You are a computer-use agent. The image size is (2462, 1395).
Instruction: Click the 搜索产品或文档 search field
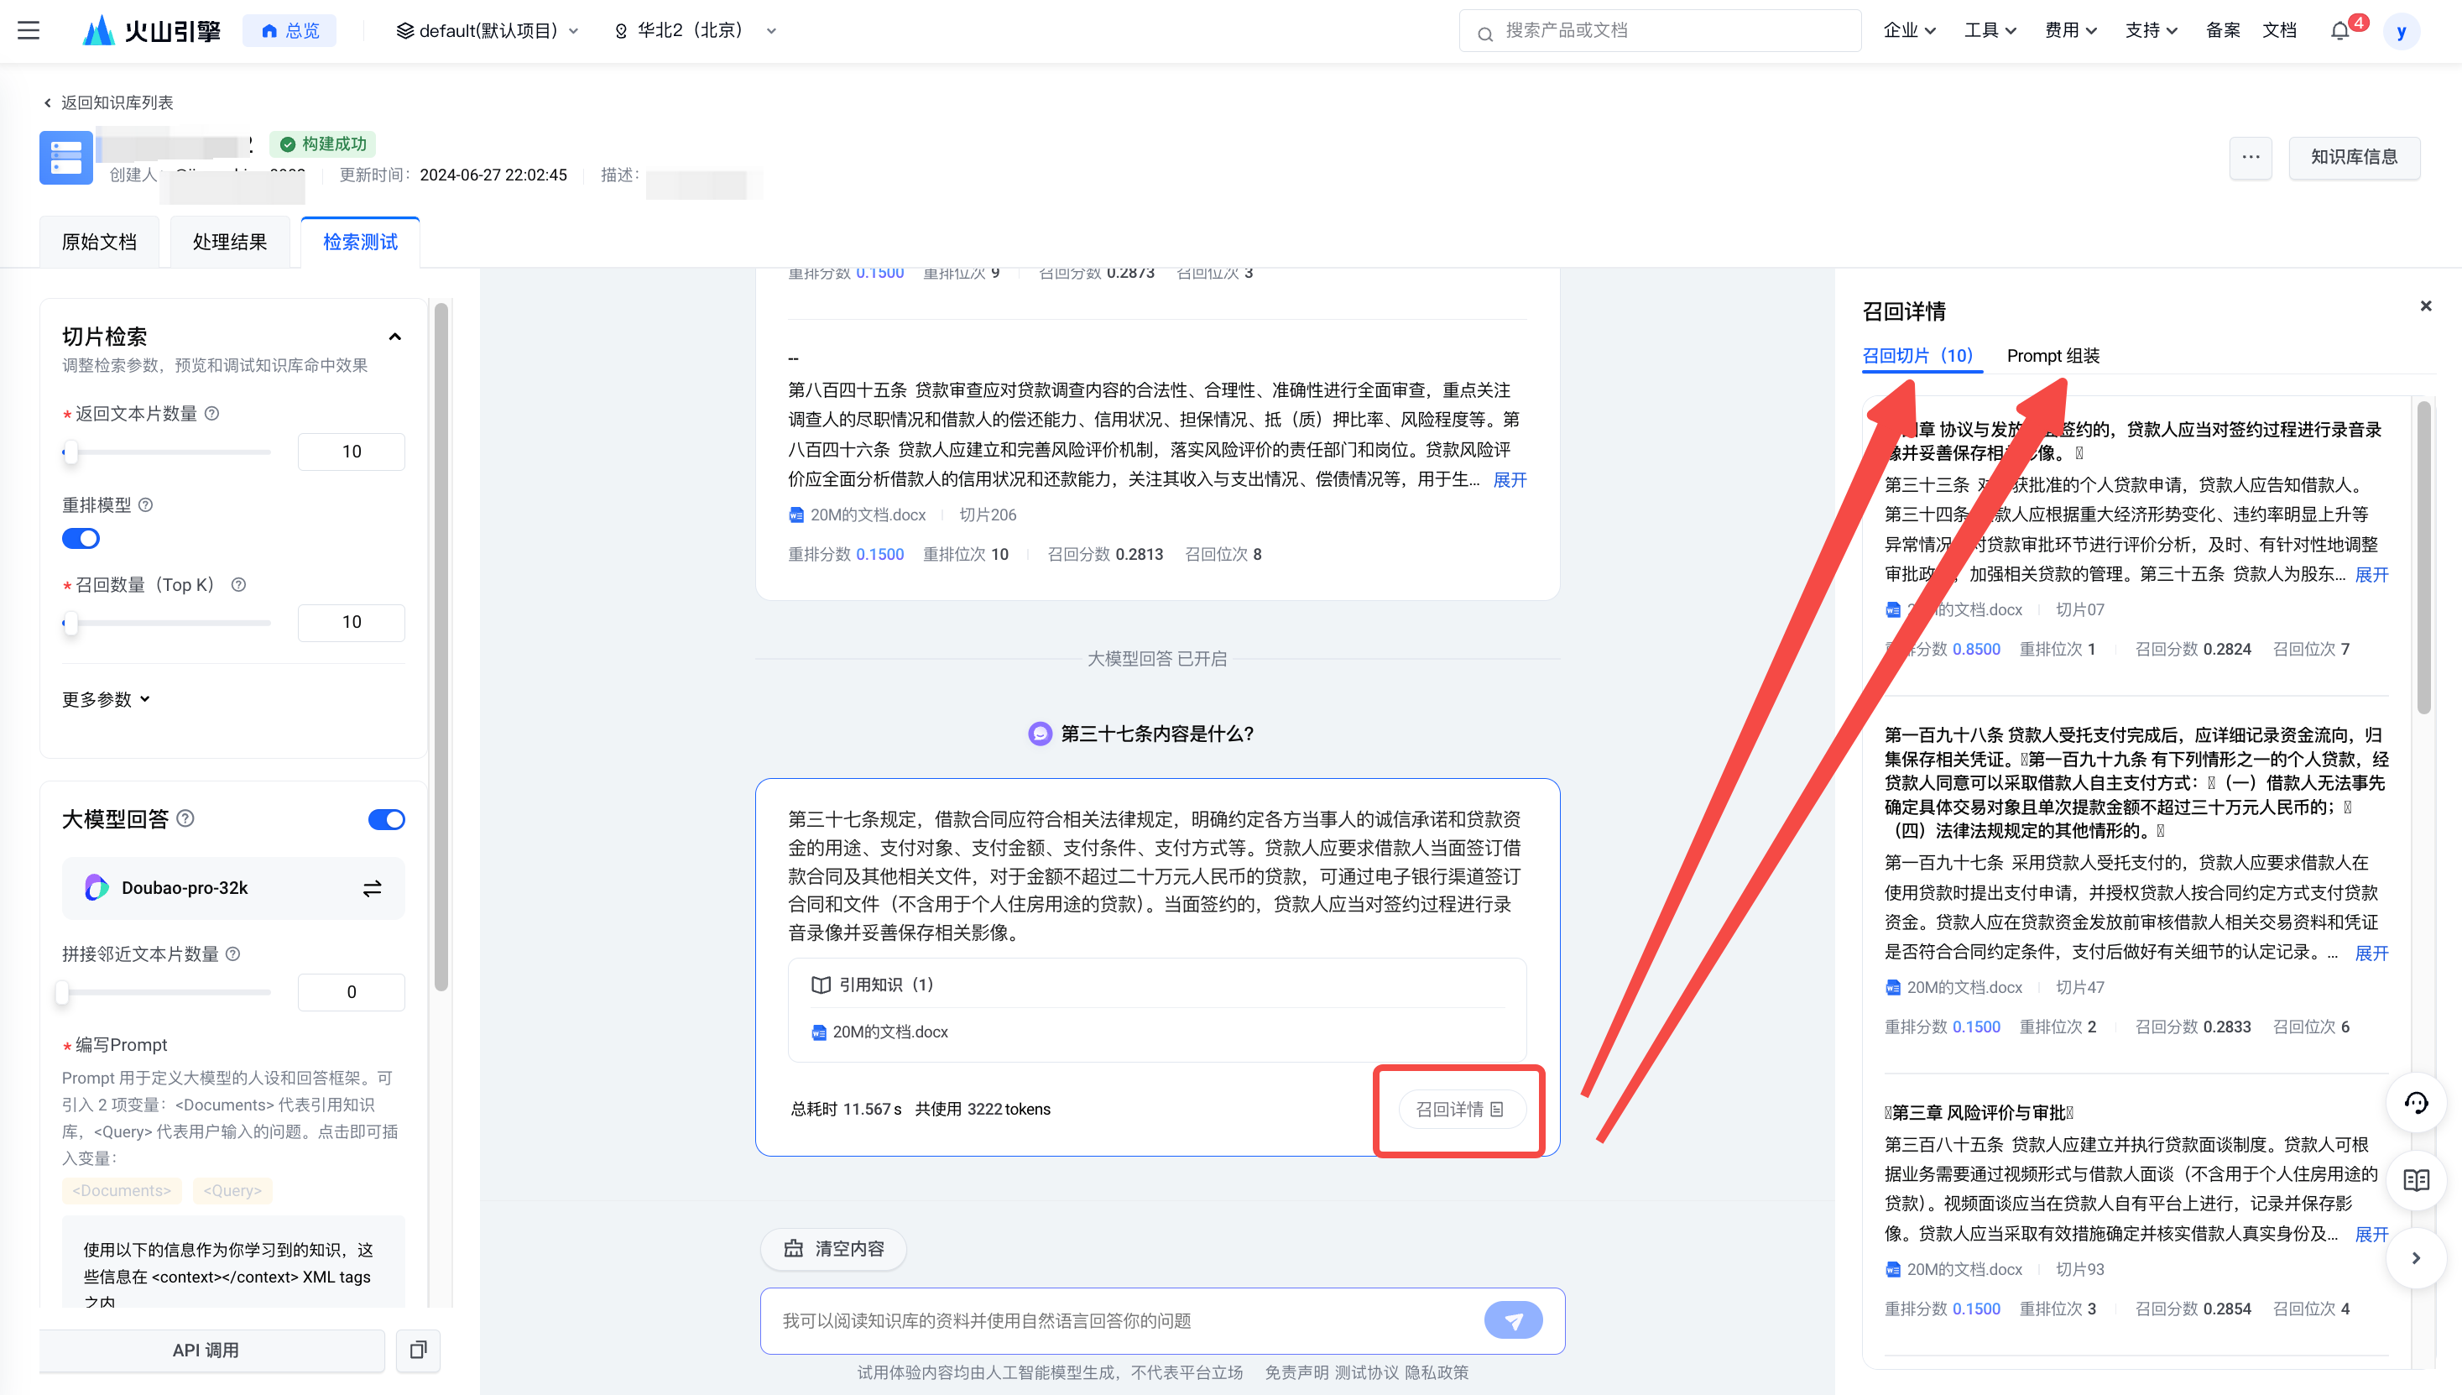click(x=1661, y=31)
